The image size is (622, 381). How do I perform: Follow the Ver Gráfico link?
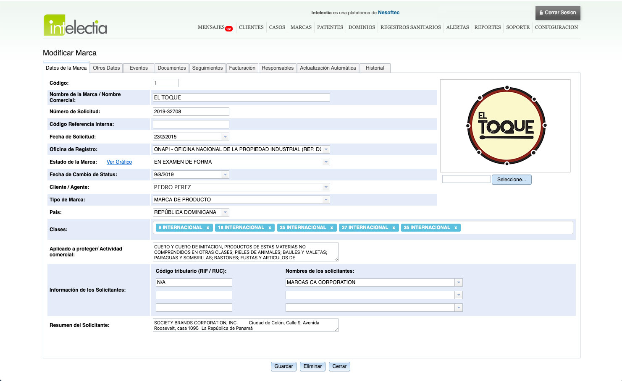pyautogui.click(x=119, y=162)
